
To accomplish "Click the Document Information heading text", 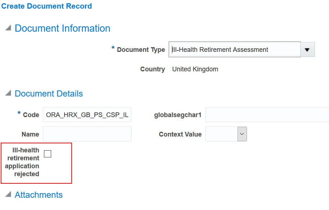I will (62, 28).
